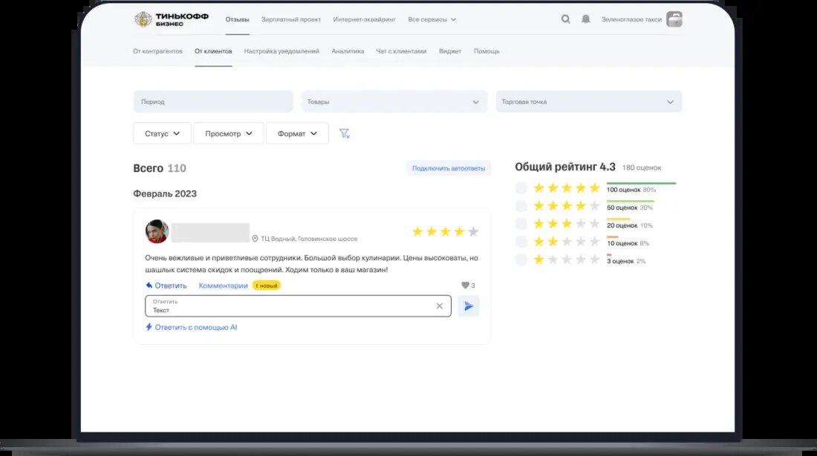Expand the Все сервисы menu

coord(432,19)
